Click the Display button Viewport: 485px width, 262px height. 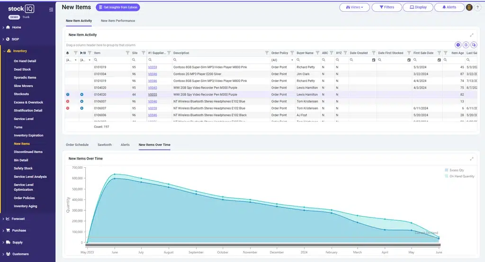coord(418,7)
